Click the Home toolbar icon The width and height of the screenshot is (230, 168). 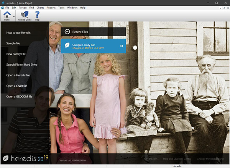point(7,16)
